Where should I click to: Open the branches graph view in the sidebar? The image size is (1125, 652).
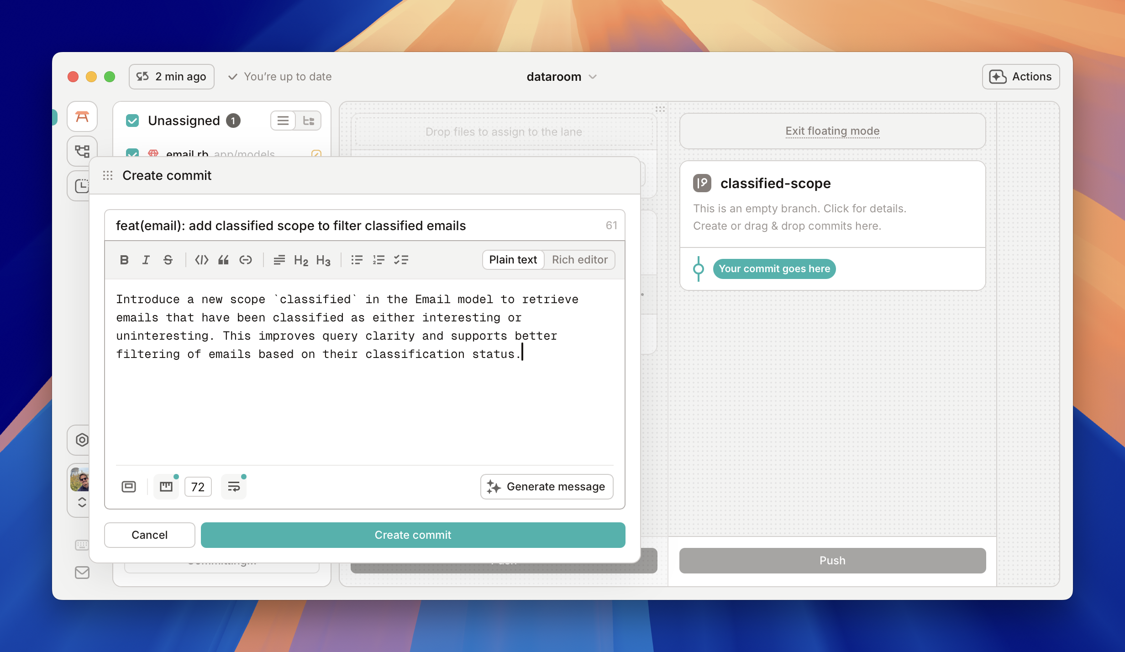pyautogui.click(x=82, y=151)
